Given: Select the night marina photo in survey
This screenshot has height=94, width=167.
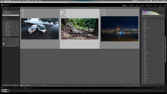Looking at the screenshot, I should [120, 29].
